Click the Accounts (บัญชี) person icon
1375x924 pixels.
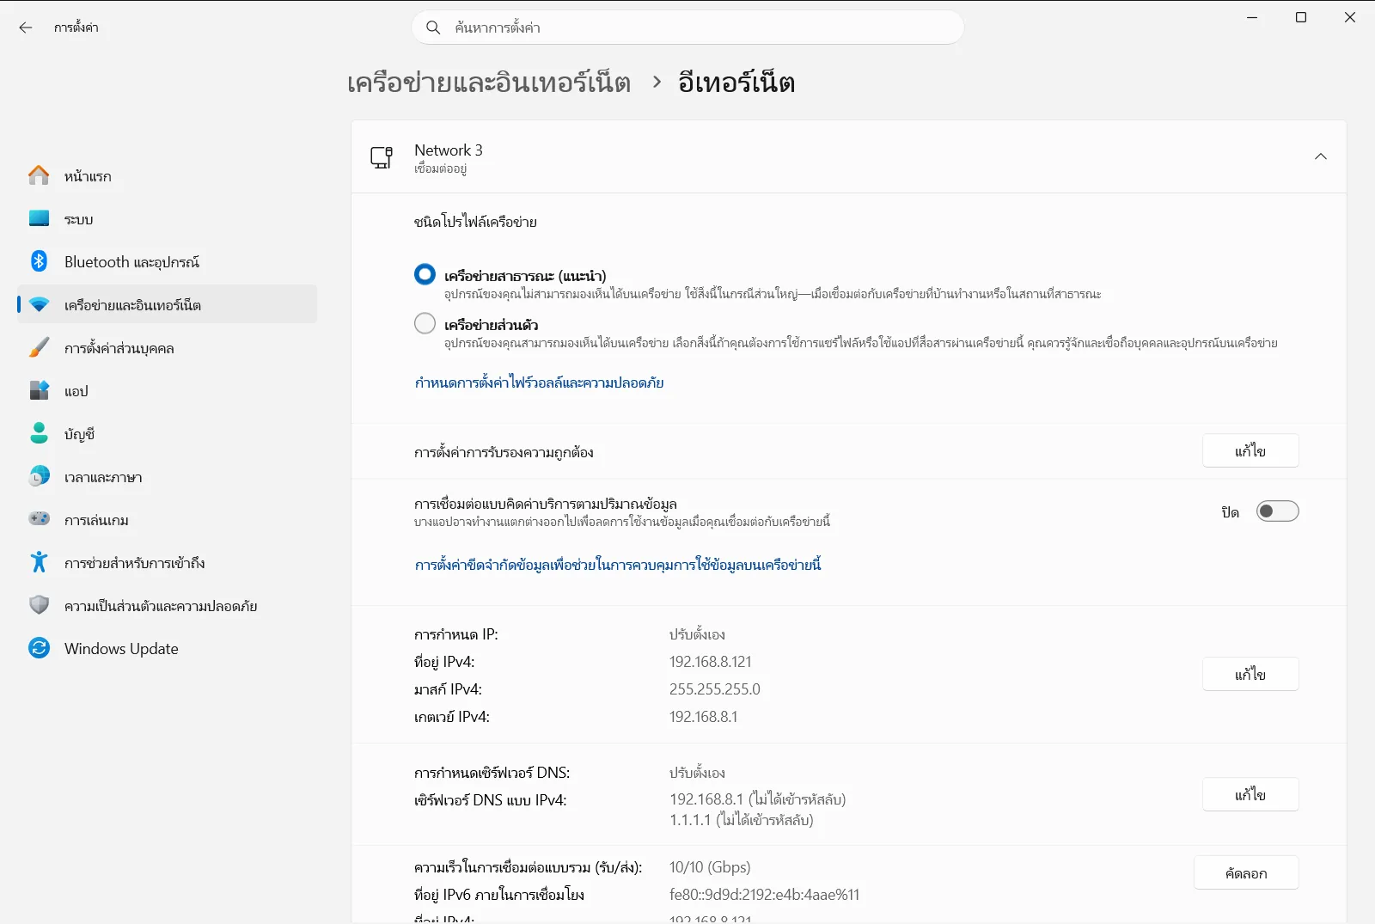[39, 433]
